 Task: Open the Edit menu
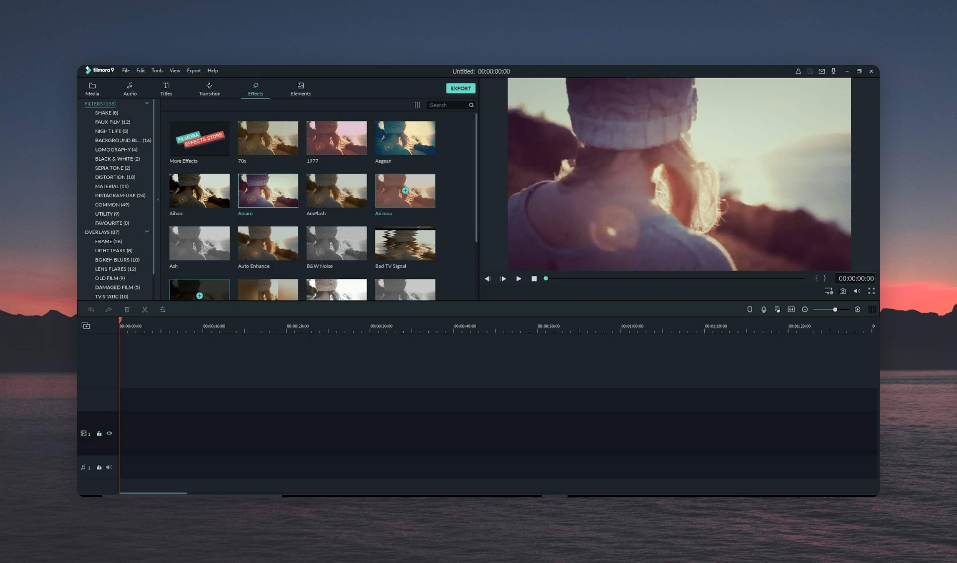point(141,71)
